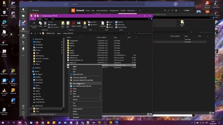Open Teams Chat sidebar icon
The image size is (223, 125).
23,17
